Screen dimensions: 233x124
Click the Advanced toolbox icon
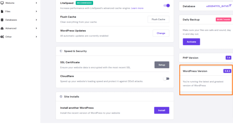click(2, 28)
